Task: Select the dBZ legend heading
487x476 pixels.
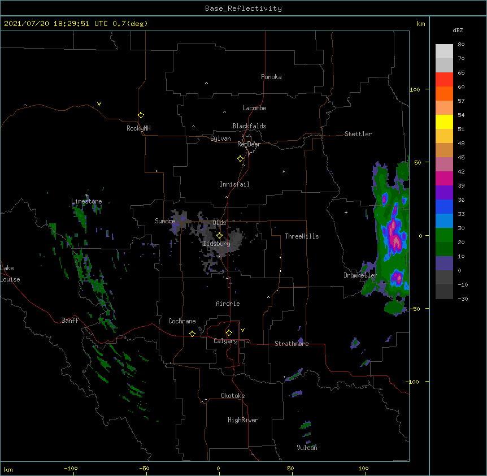Action: point(458,31)
